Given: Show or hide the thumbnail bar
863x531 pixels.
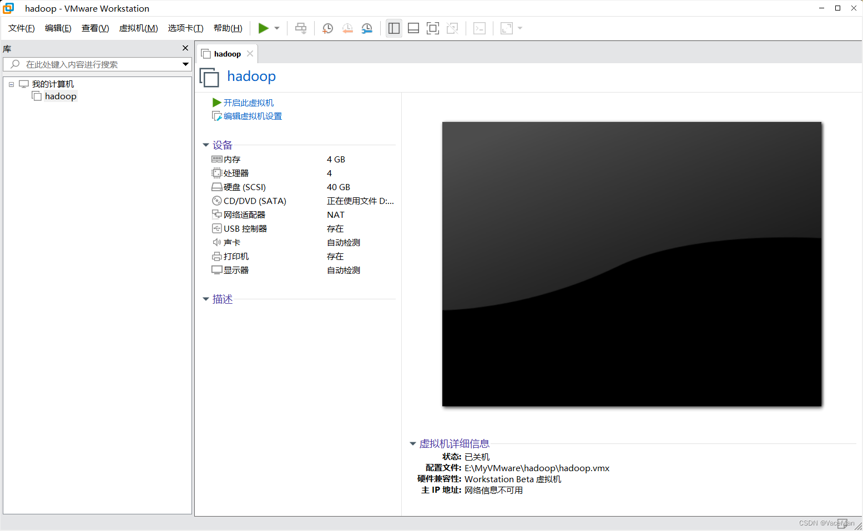Looking at the screenshot, I should 413,28.
